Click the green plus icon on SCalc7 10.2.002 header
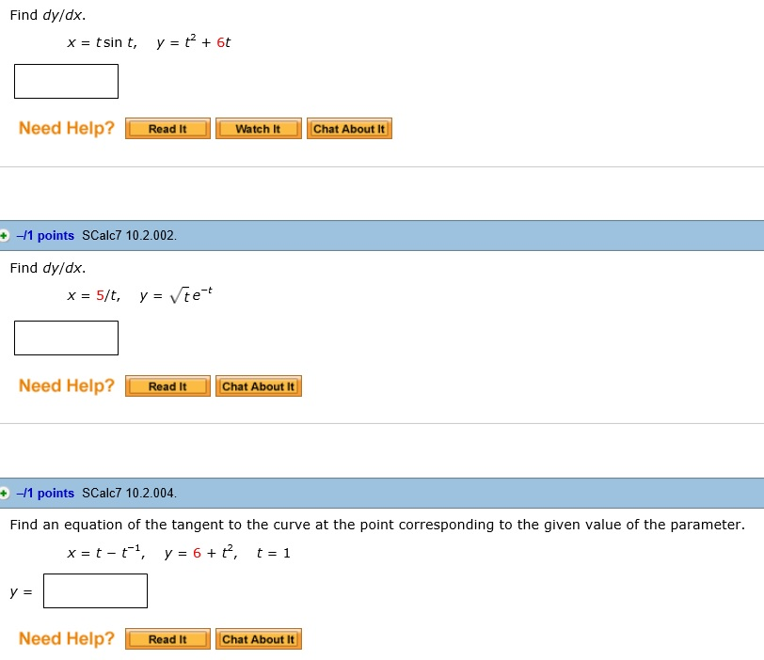 pyautogui.click(x=8, y=236)
